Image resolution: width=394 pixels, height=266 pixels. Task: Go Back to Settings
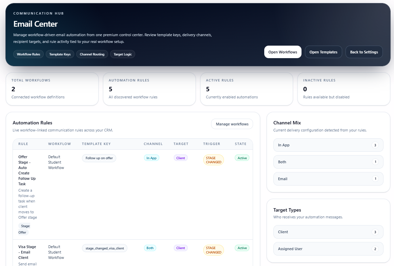click(x=364, y=52)
